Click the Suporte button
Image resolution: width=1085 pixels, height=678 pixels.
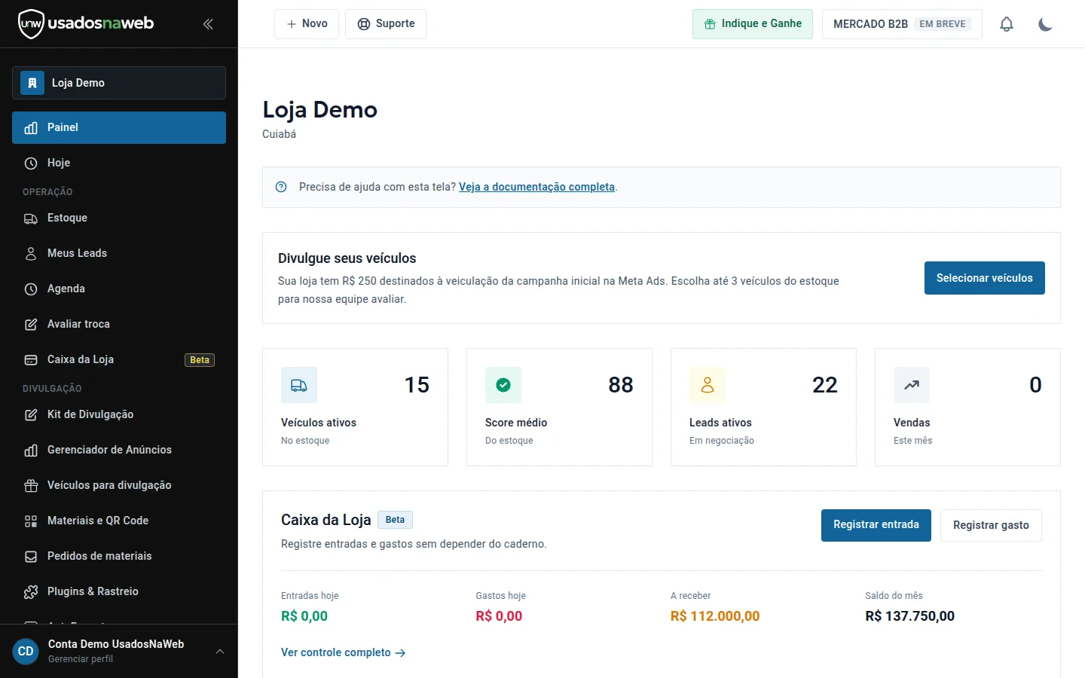386,24
